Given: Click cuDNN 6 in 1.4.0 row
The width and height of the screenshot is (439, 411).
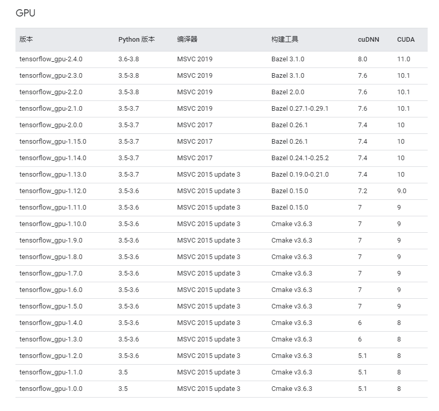Looking at the screenshot, I should (360, 323).
